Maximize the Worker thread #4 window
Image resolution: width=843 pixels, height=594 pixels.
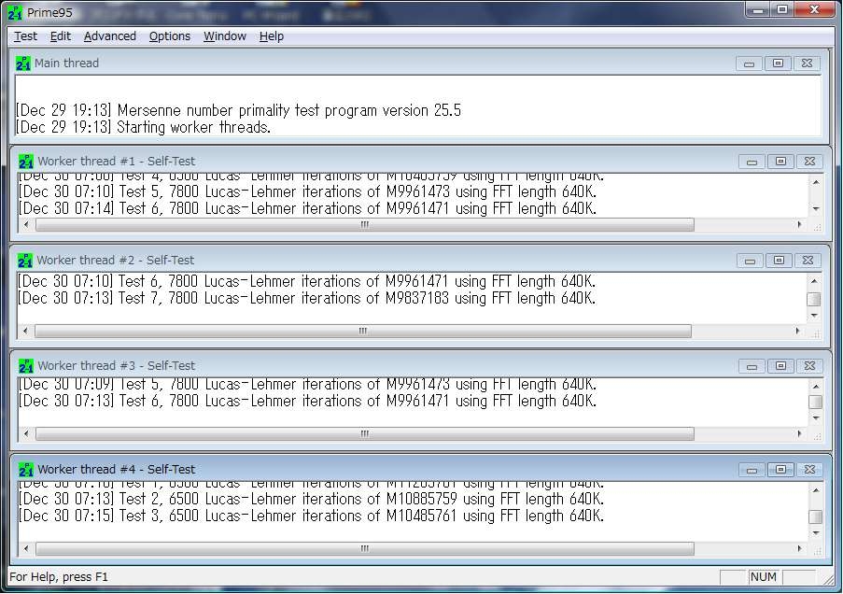pyautogui.click(x=781, y=470)
